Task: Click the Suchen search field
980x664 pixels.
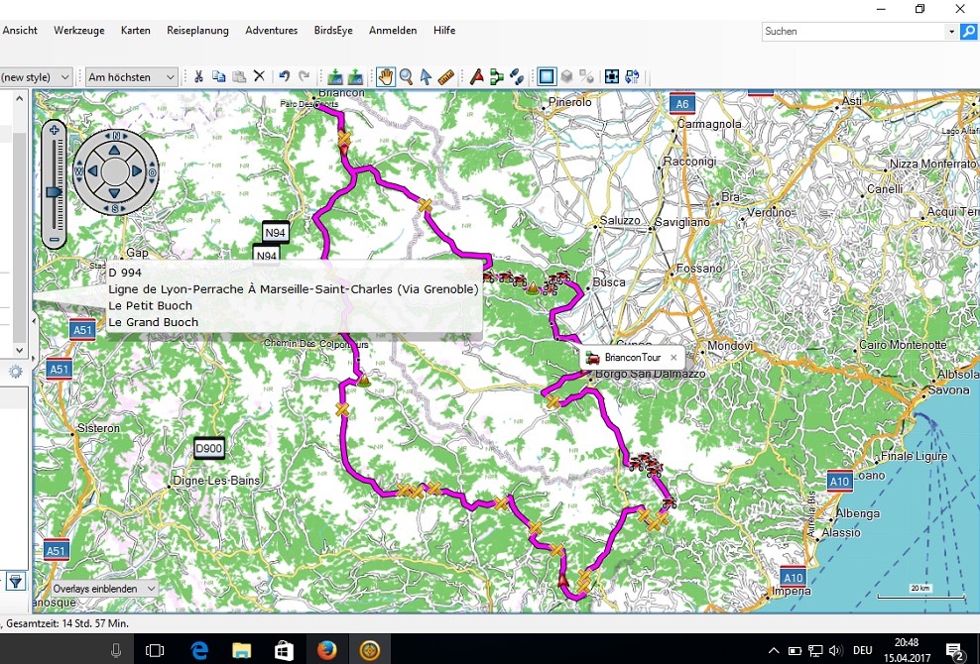Action: pos(860,32)
